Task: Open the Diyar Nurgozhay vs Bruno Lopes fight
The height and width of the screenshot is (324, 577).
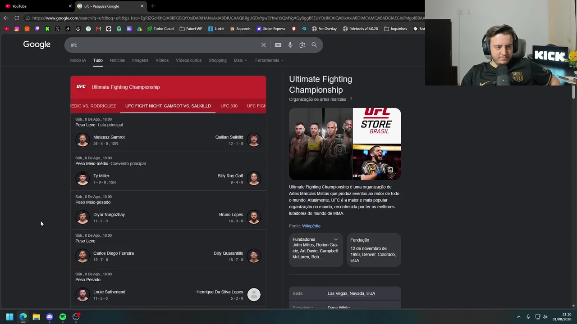Action: [x=168, y=210]
